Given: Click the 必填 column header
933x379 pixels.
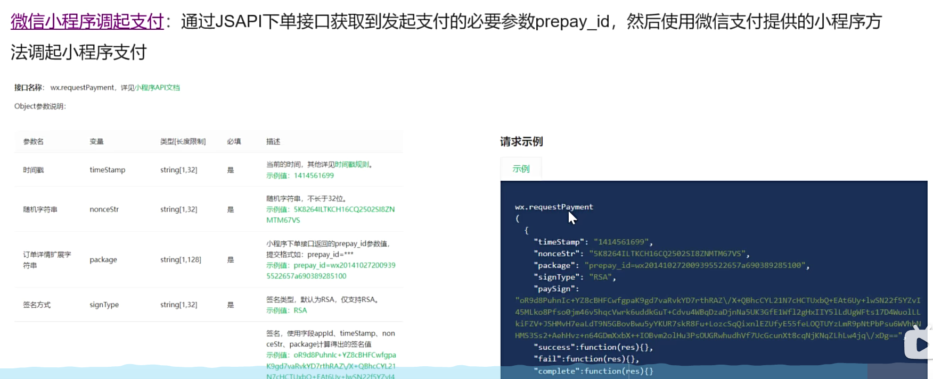Looking at the screenshot, I should point(234,141).
